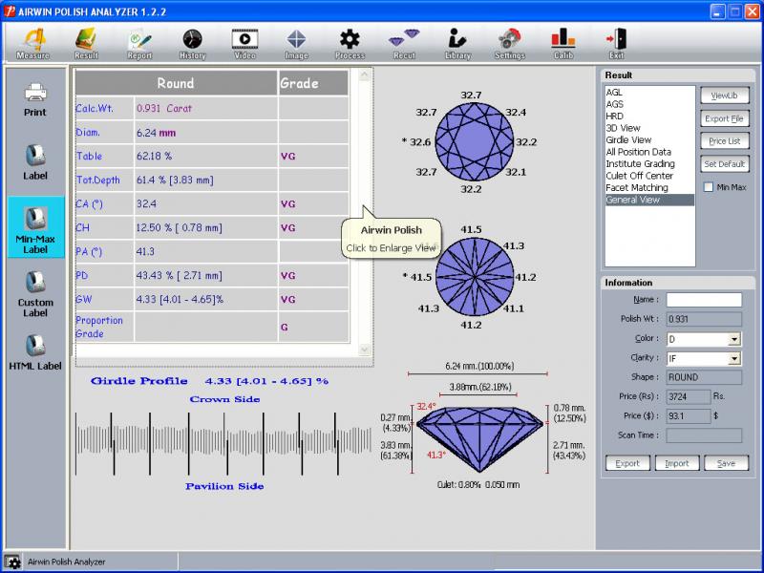Open the Measure tool in toolbar
Screen dimensions: 764x573
[x=33, y=42]
